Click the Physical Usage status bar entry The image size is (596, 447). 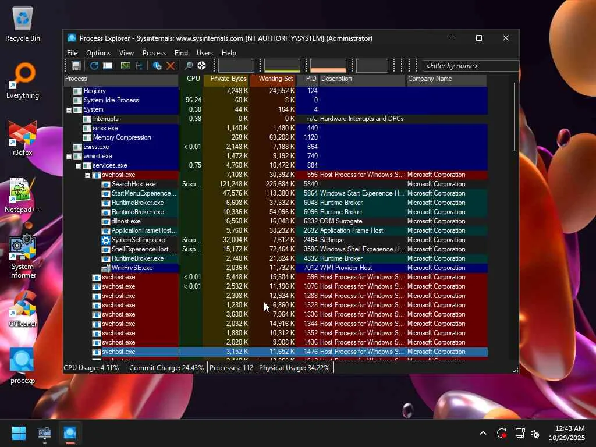(294, 368)
